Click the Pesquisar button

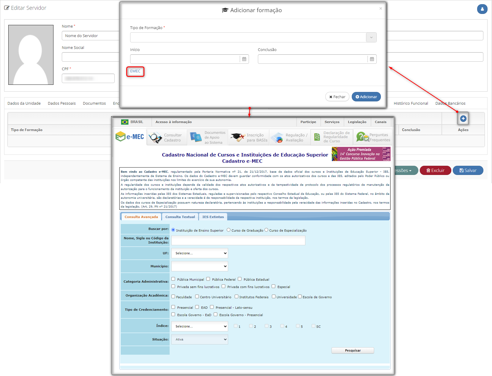point(353,350)
